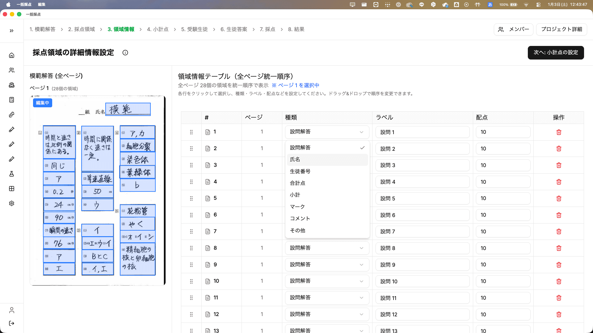Open the 種類 dropdown for row 8
The image size is (593, 333).
(x=327, y=248)
